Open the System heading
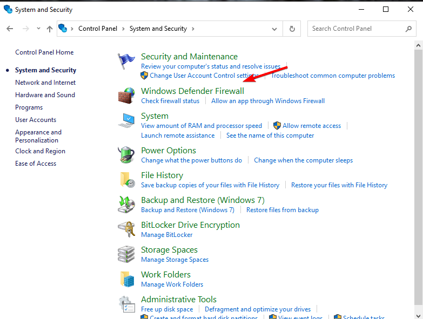This screenshot has height=319, width=423. coord(155,116)
